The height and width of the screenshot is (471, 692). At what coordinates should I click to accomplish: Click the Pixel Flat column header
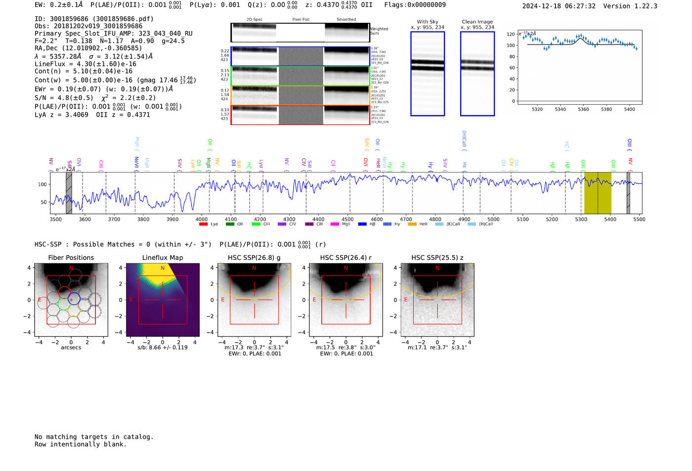pyautogui.click(x=301, y=19)
